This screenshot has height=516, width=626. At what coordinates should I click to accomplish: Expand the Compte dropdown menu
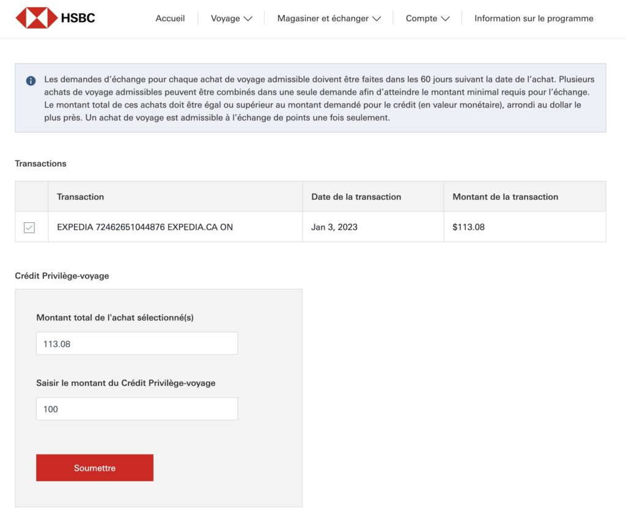pos(426,18)
